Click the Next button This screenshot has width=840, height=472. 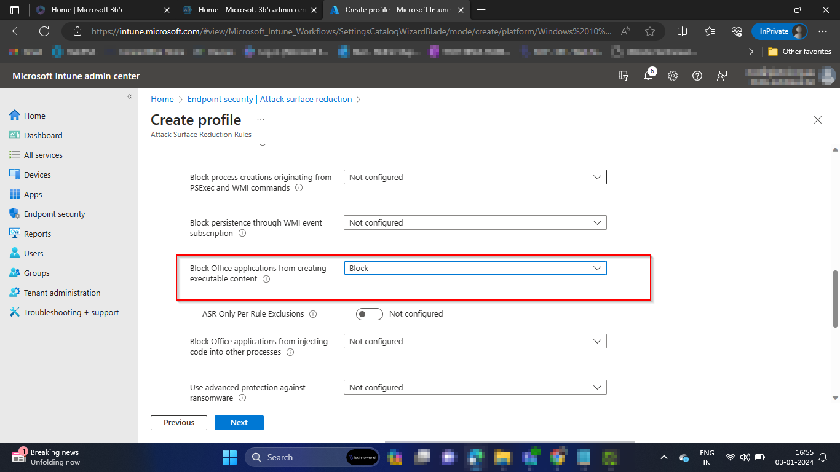point(239,423)
